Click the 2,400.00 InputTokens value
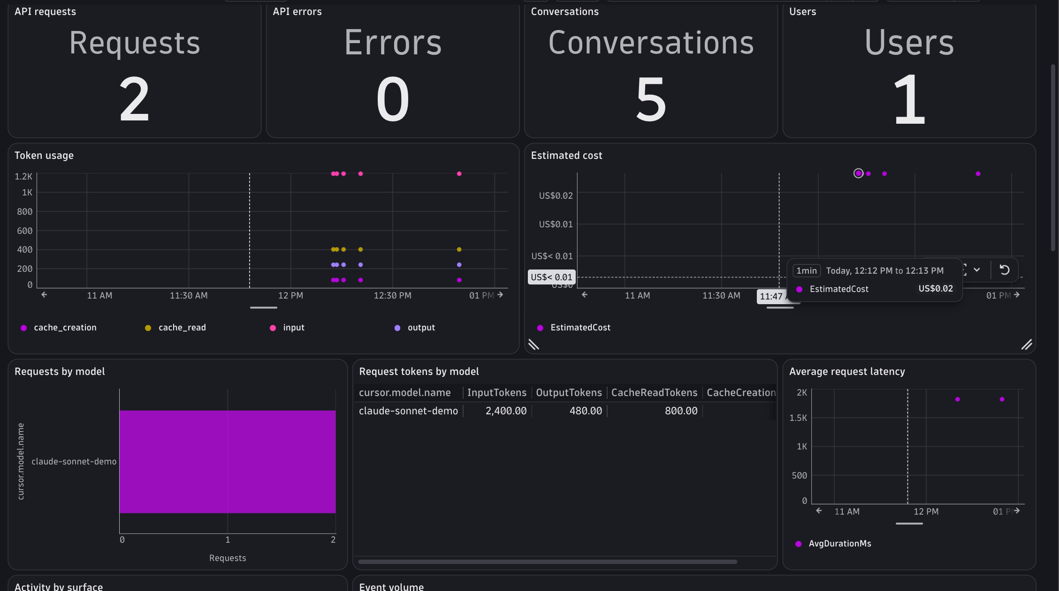The width and height of the screenshot is (1059, 591). point(506,411)
